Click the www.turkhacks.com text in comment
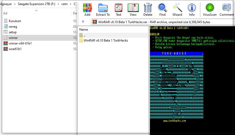Image resolution: width=235 pixels, height=135 pixels. point(175,121)
